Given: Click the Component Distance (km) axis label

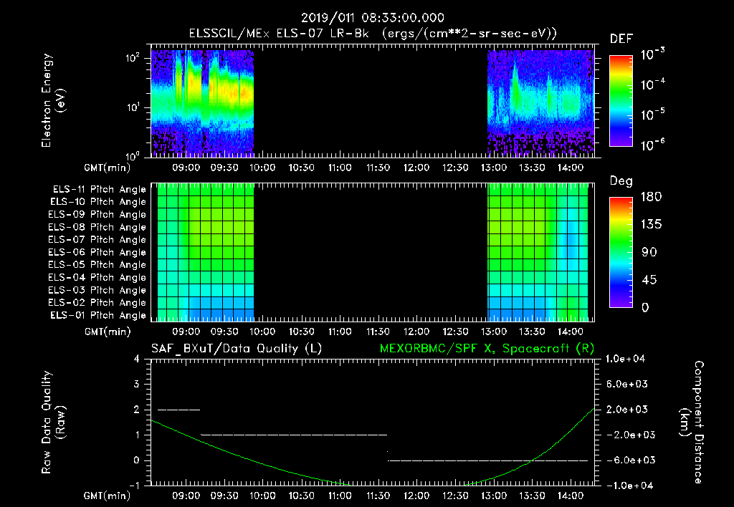Looking at the screenshot, I should (x=692, y=422).
